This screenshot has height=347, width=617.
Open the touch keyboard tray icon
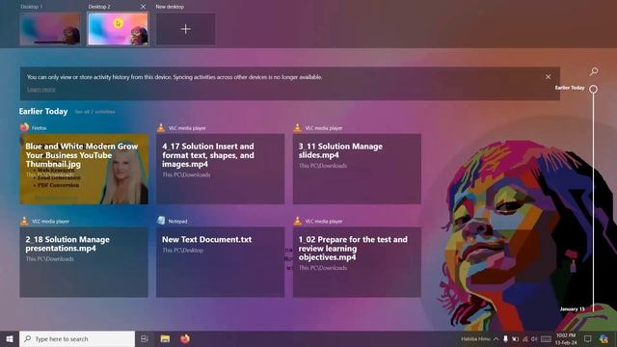click(546, 338)
